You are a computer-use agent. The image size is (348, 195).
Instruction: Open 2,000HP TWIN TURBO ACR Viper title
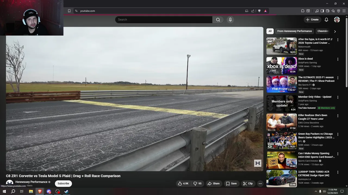314,174
